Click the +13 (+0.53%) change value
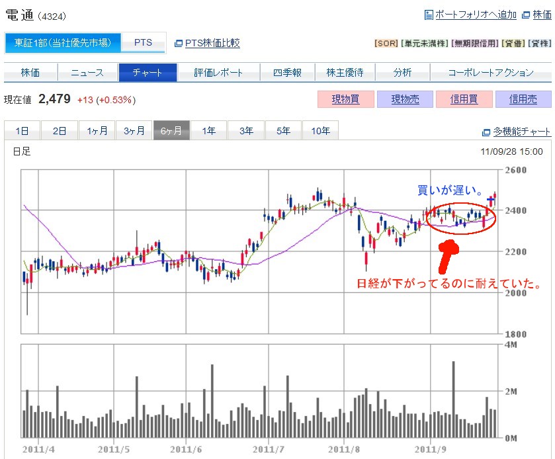The image size is (555, 459). (107, 100)
